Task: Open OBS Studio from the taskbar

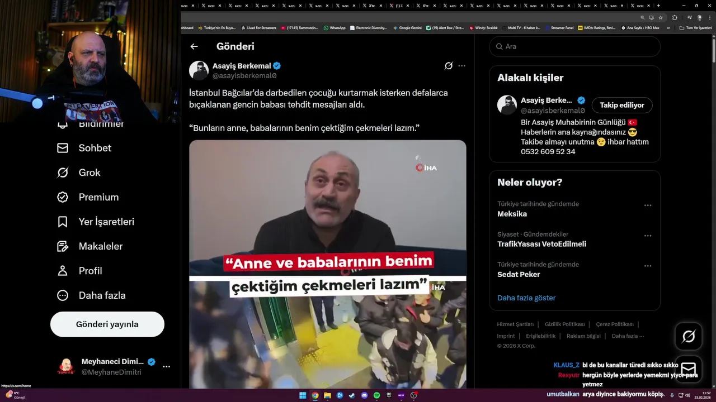Action: pyautogui.click(x=413, y=395)
